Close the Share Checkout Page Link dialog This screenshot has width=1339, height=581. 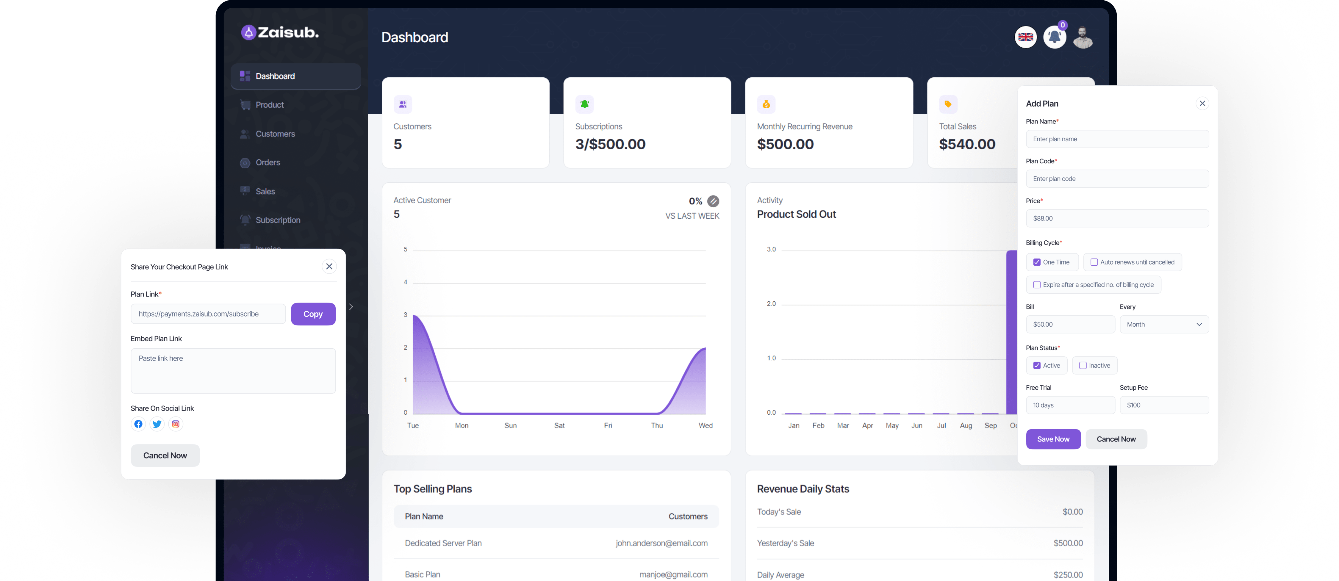pyautogui.click(x=329, y=267)
